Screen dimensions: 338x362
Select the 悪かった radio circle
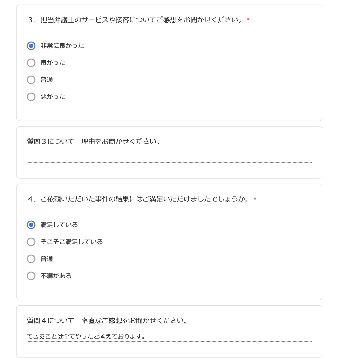31,97
